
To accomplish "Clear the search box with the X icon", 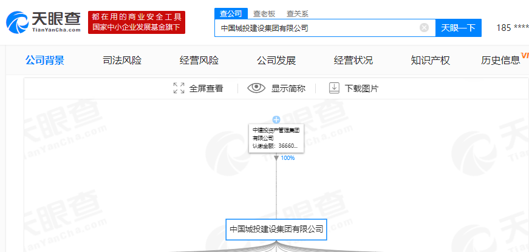I will [x=424, y=28].
